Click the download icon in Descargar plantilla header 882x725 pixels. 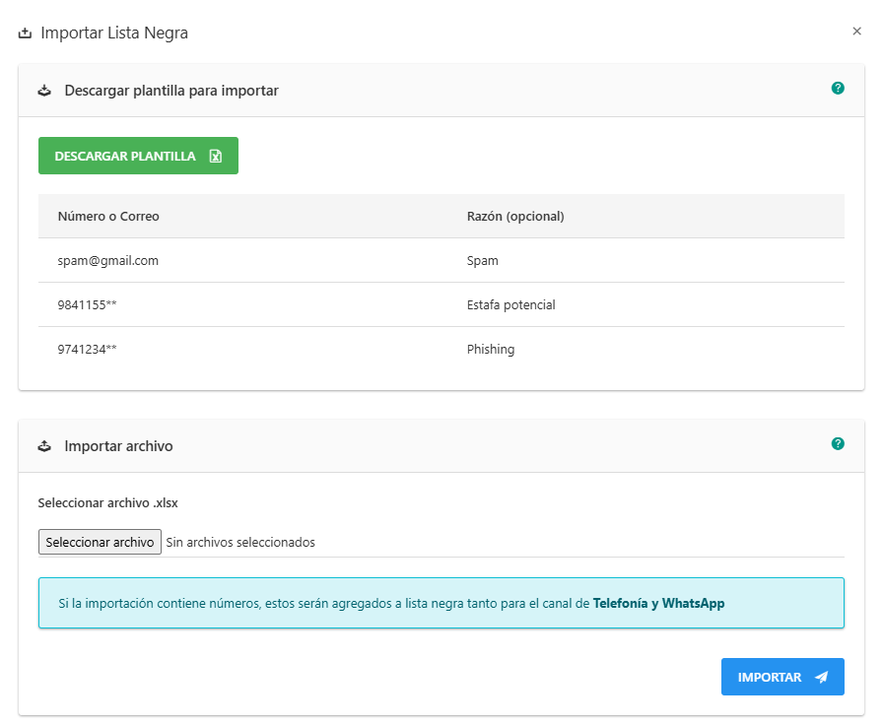coord(44,91)
